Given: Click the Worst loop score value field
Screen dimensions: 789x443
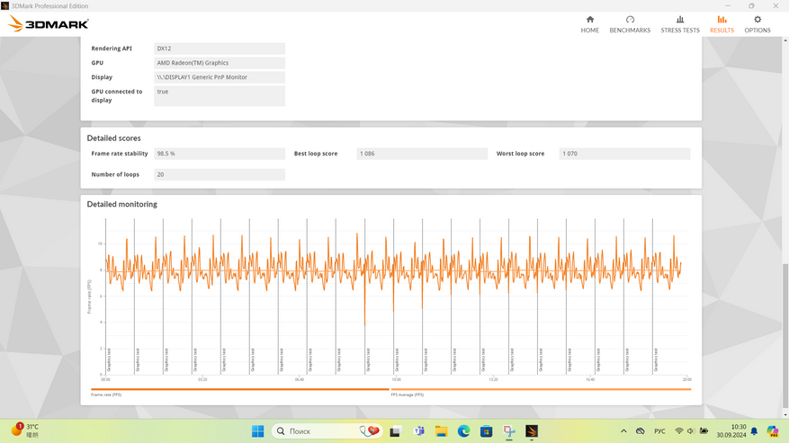Looking at the screenshot, I should pos(624,154).
